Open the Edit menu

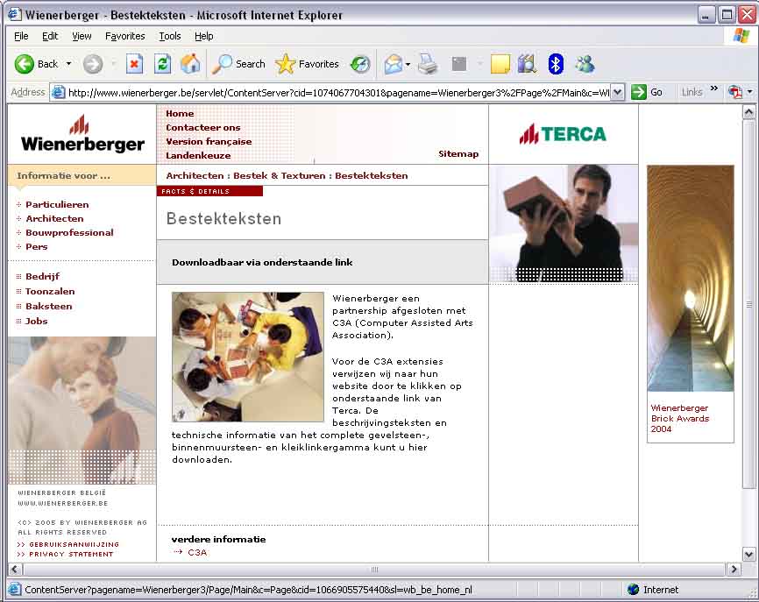50,36
